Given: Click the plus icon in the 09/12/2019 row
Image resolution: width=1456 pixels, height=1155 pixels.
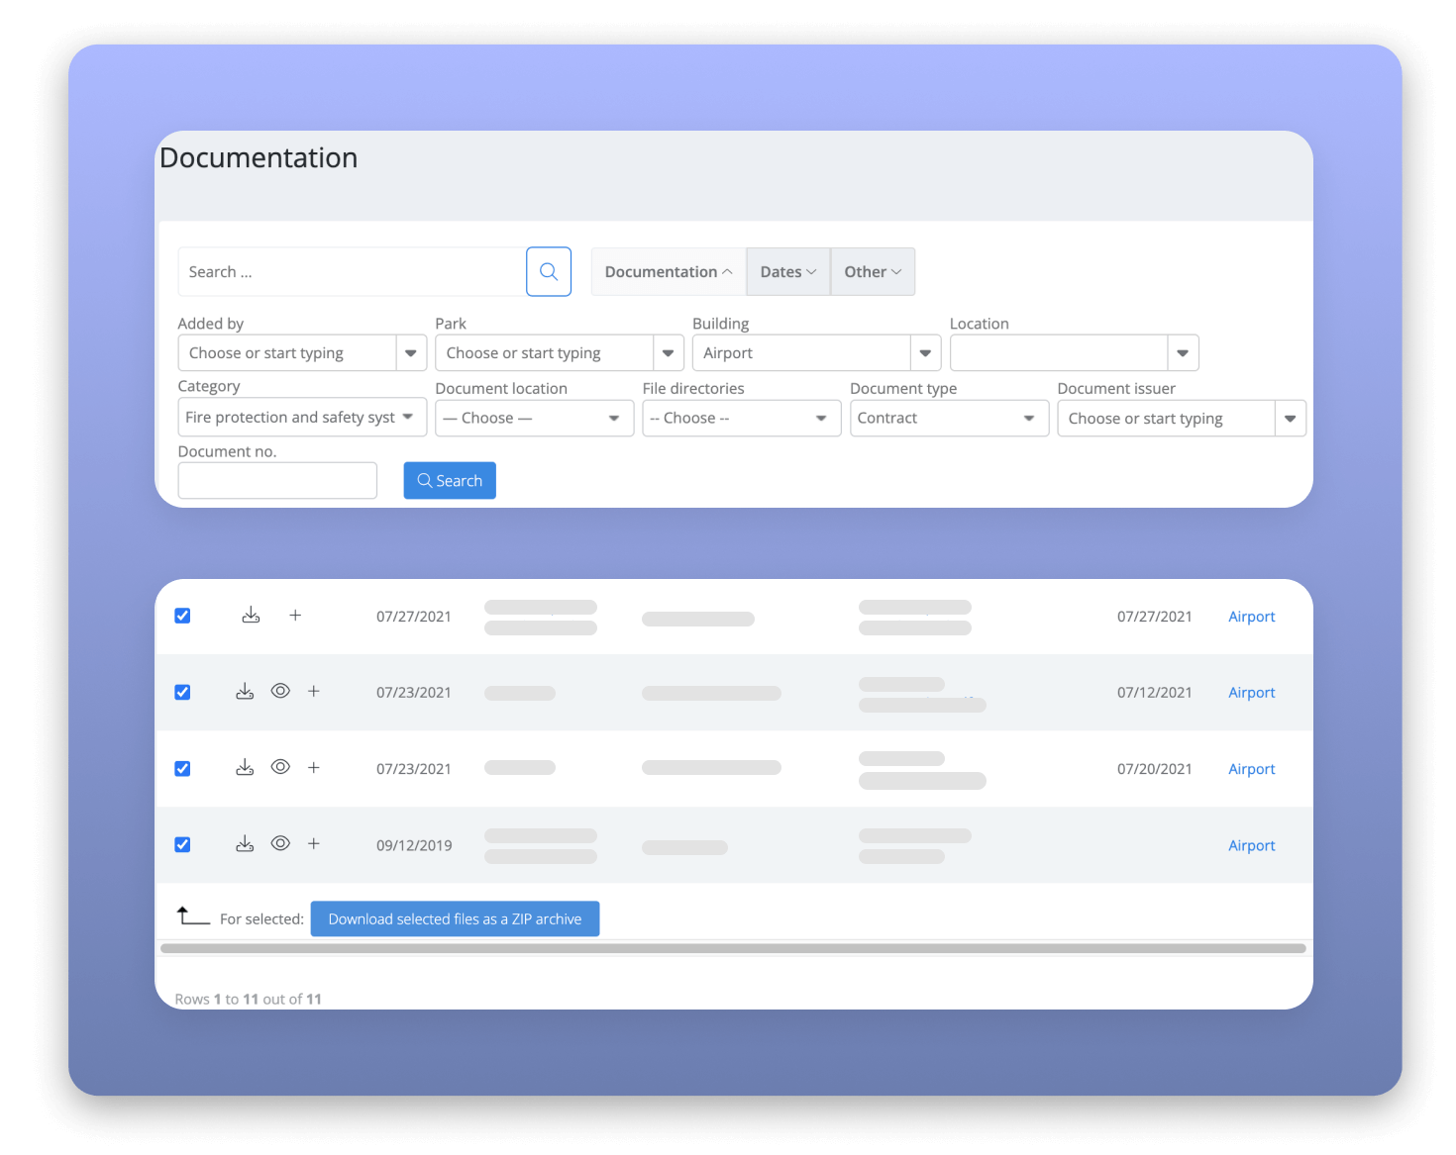Looking at the screenshot, I should pos(314,844).
